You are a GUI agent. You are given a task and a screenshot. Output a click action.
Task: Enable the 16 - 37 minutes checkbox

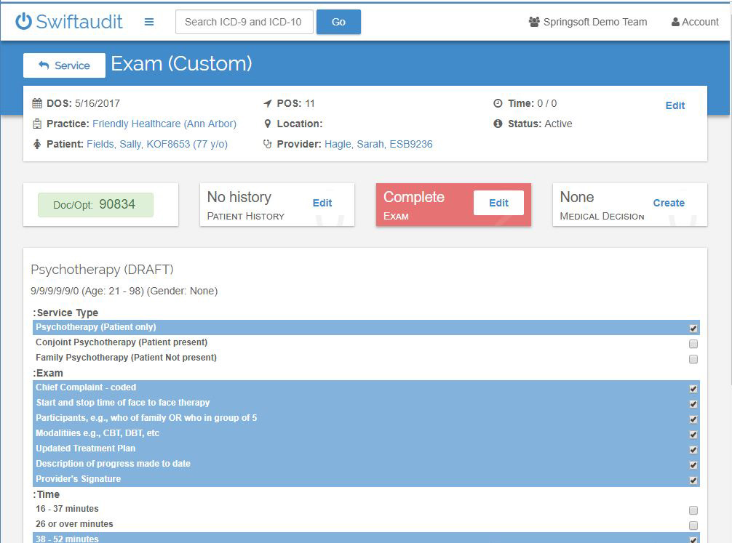tap(693, 510)
